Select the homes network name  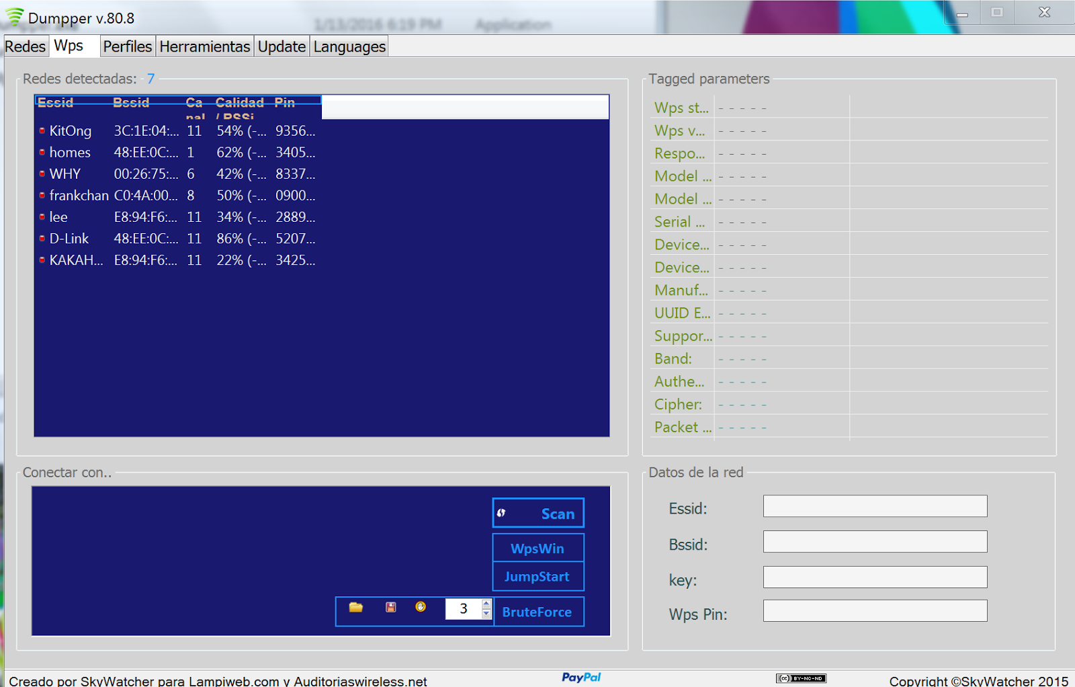tap(70, 153)
